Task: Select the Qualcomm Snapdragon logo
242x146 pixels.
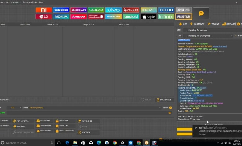Action: pos(96,16)
